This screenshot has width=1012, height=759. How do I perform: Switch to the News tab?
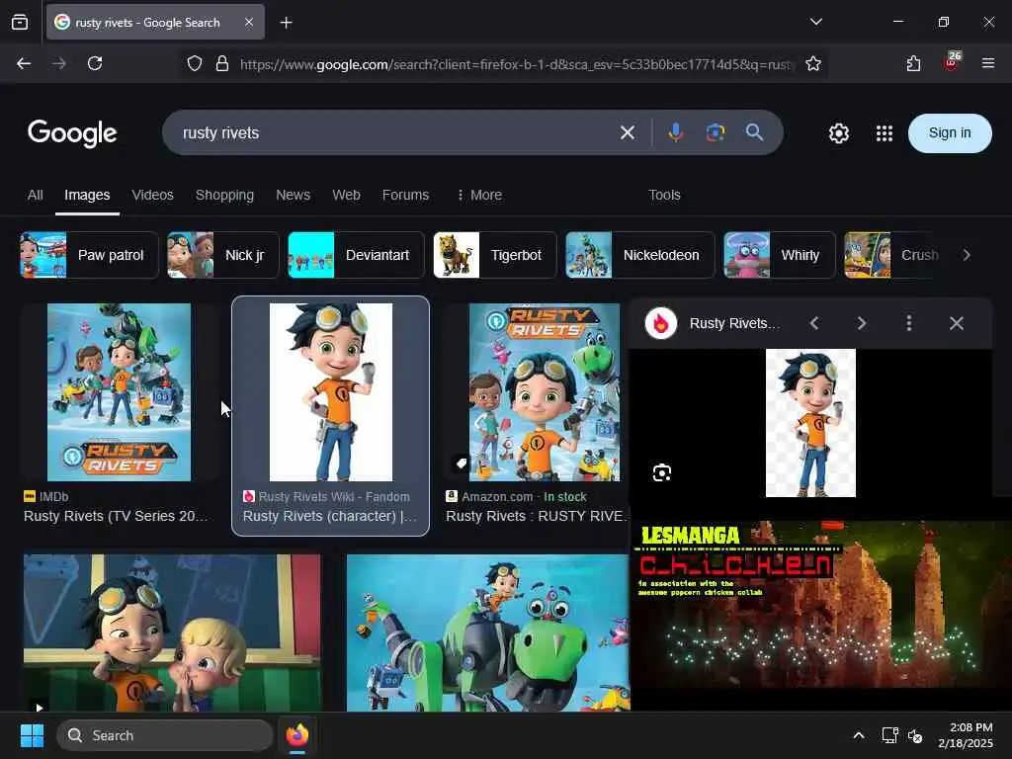293,195
